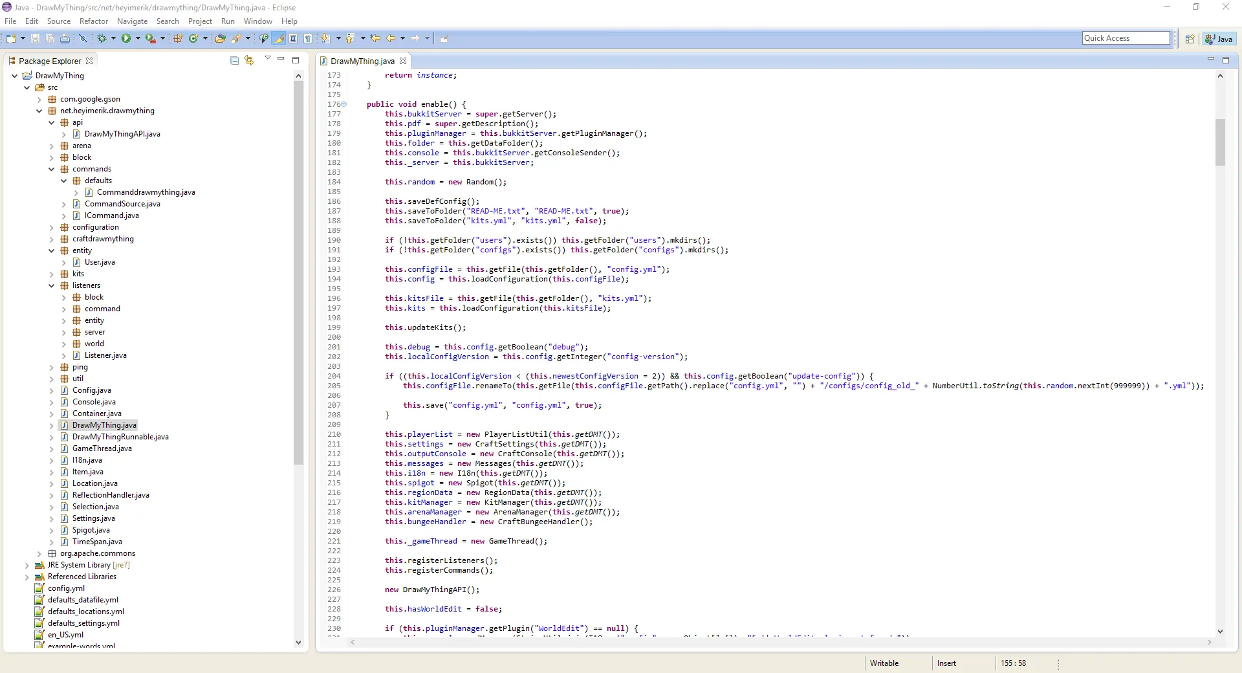Viewport: 1242px width, 673px height.
Task: Navigate Forward with right arrow icon
Action: 415,39
